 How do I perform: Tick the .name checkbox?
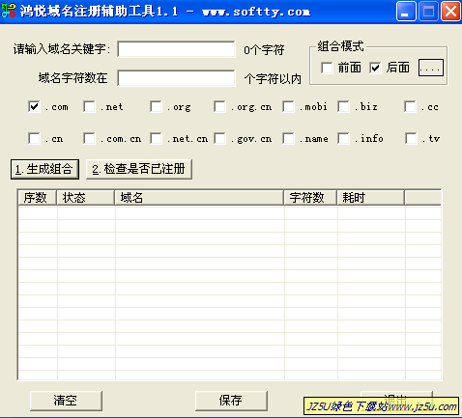point(288,139)
